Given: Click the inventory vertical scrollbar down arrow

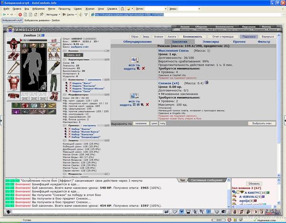Looking at the screenshot, I should point(279,175).
